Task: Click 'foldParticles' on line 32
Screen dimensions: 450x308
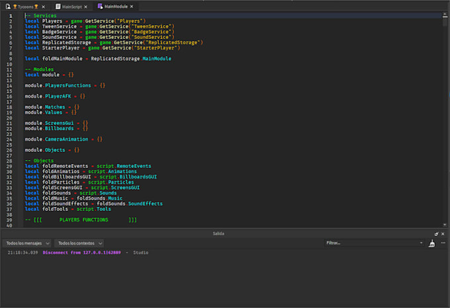Action: (x=61, y=182)
